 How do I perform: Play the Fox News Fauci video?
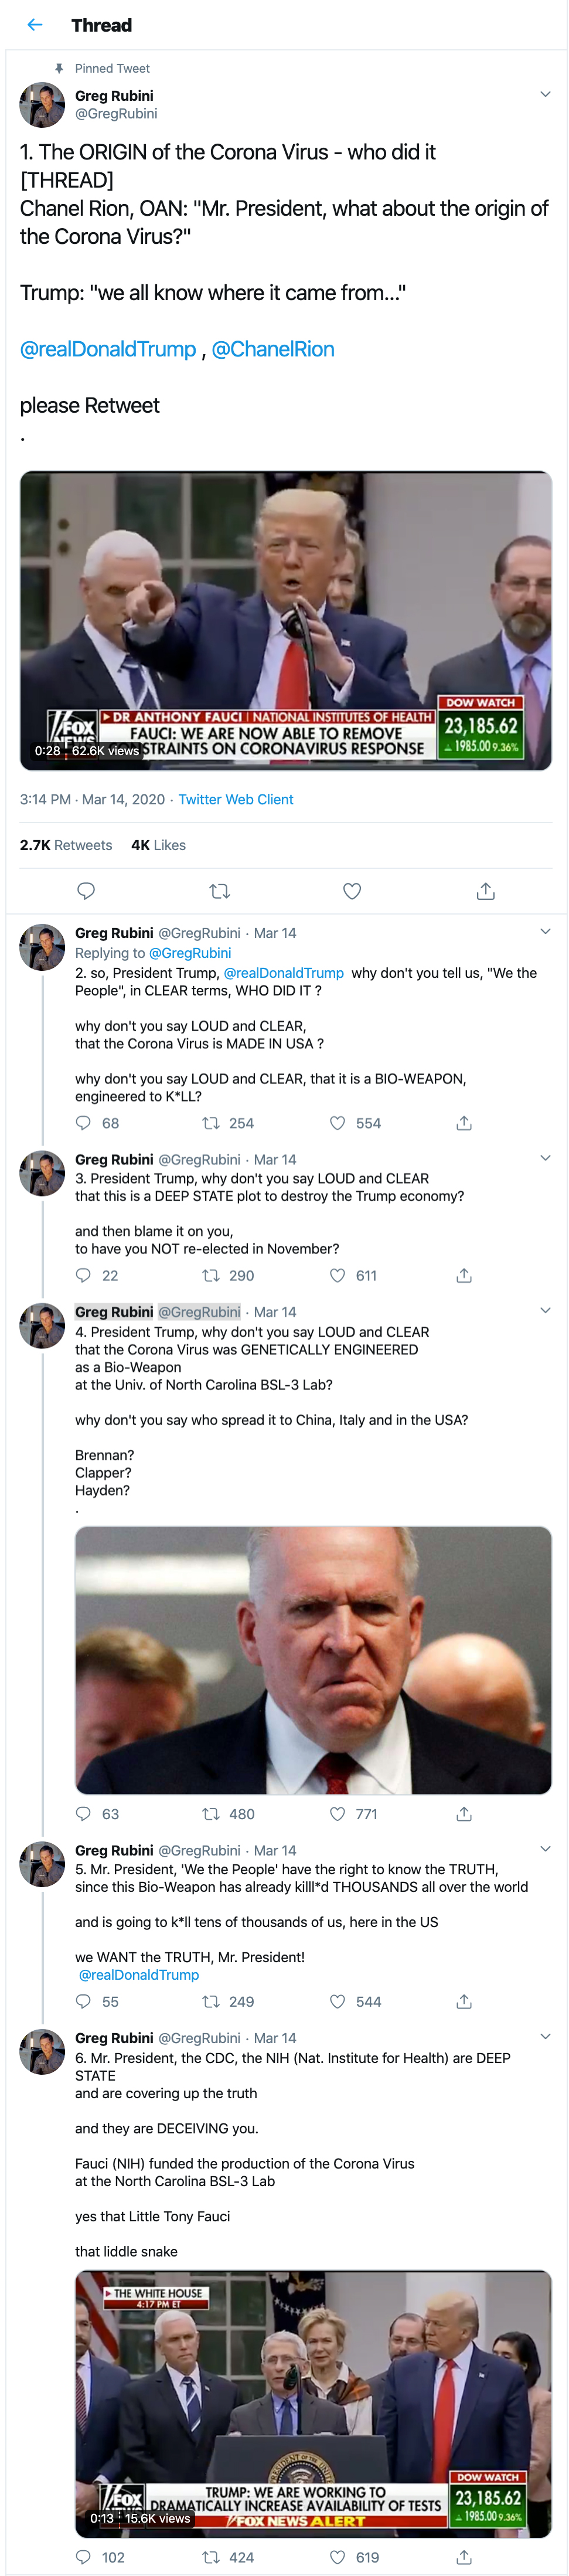click(285, 620)
